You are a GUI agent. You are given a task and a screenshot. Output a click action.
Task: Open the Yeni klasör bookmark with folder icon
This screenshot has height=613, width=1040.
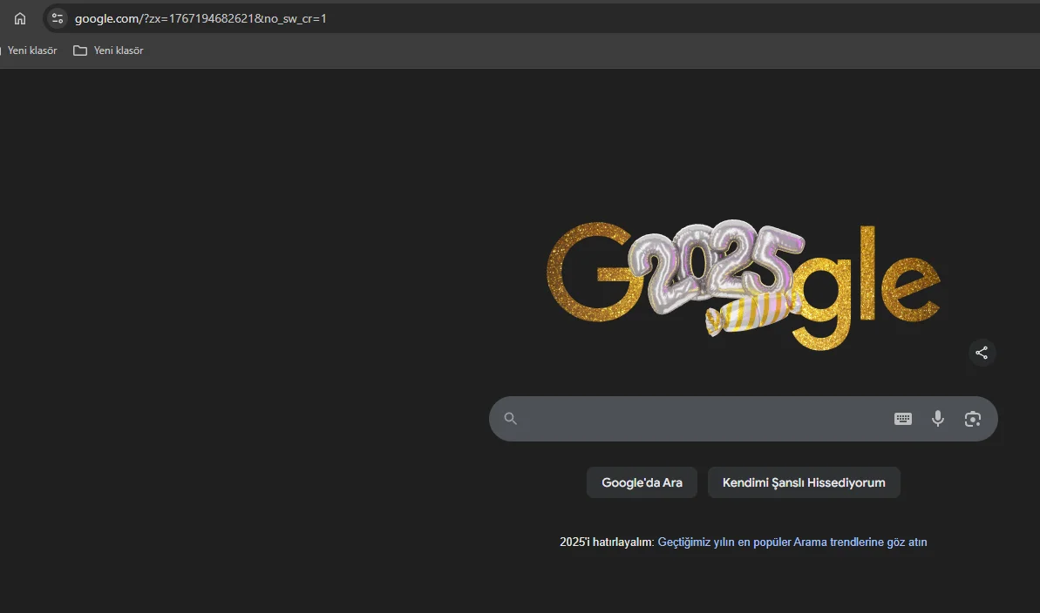tap(108, 51)
